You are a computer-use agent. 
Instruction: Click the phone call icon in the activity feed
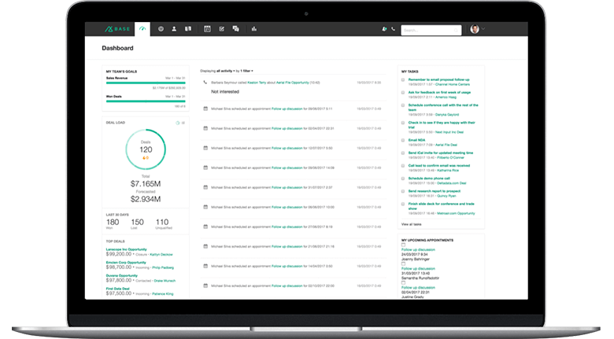[x=205, y=83]
